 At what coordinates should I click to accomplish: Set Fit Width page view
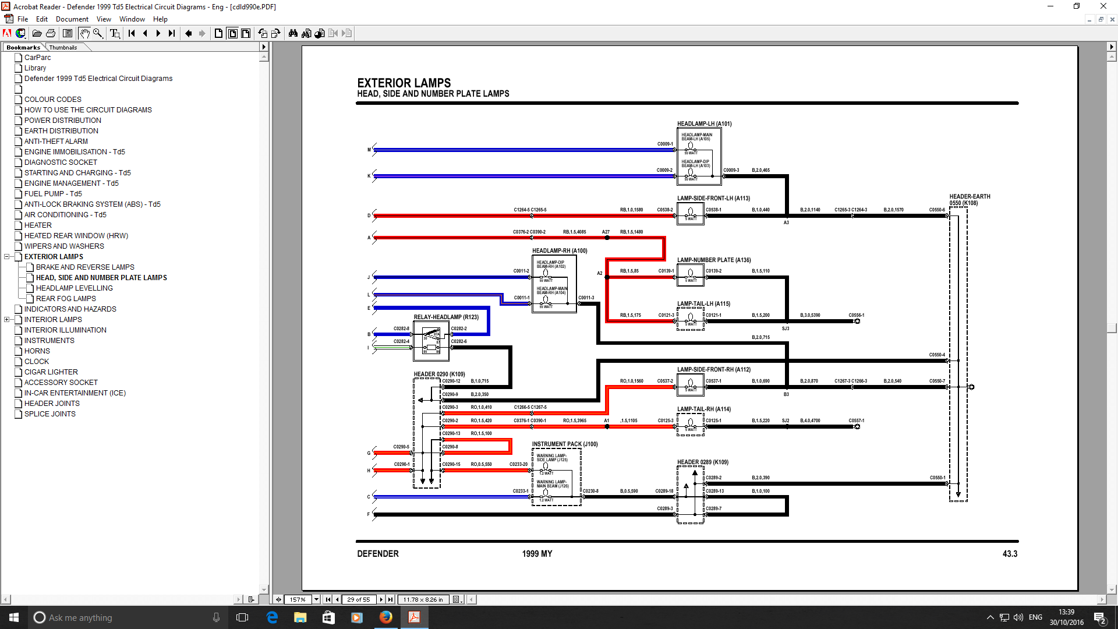[246, 33]
